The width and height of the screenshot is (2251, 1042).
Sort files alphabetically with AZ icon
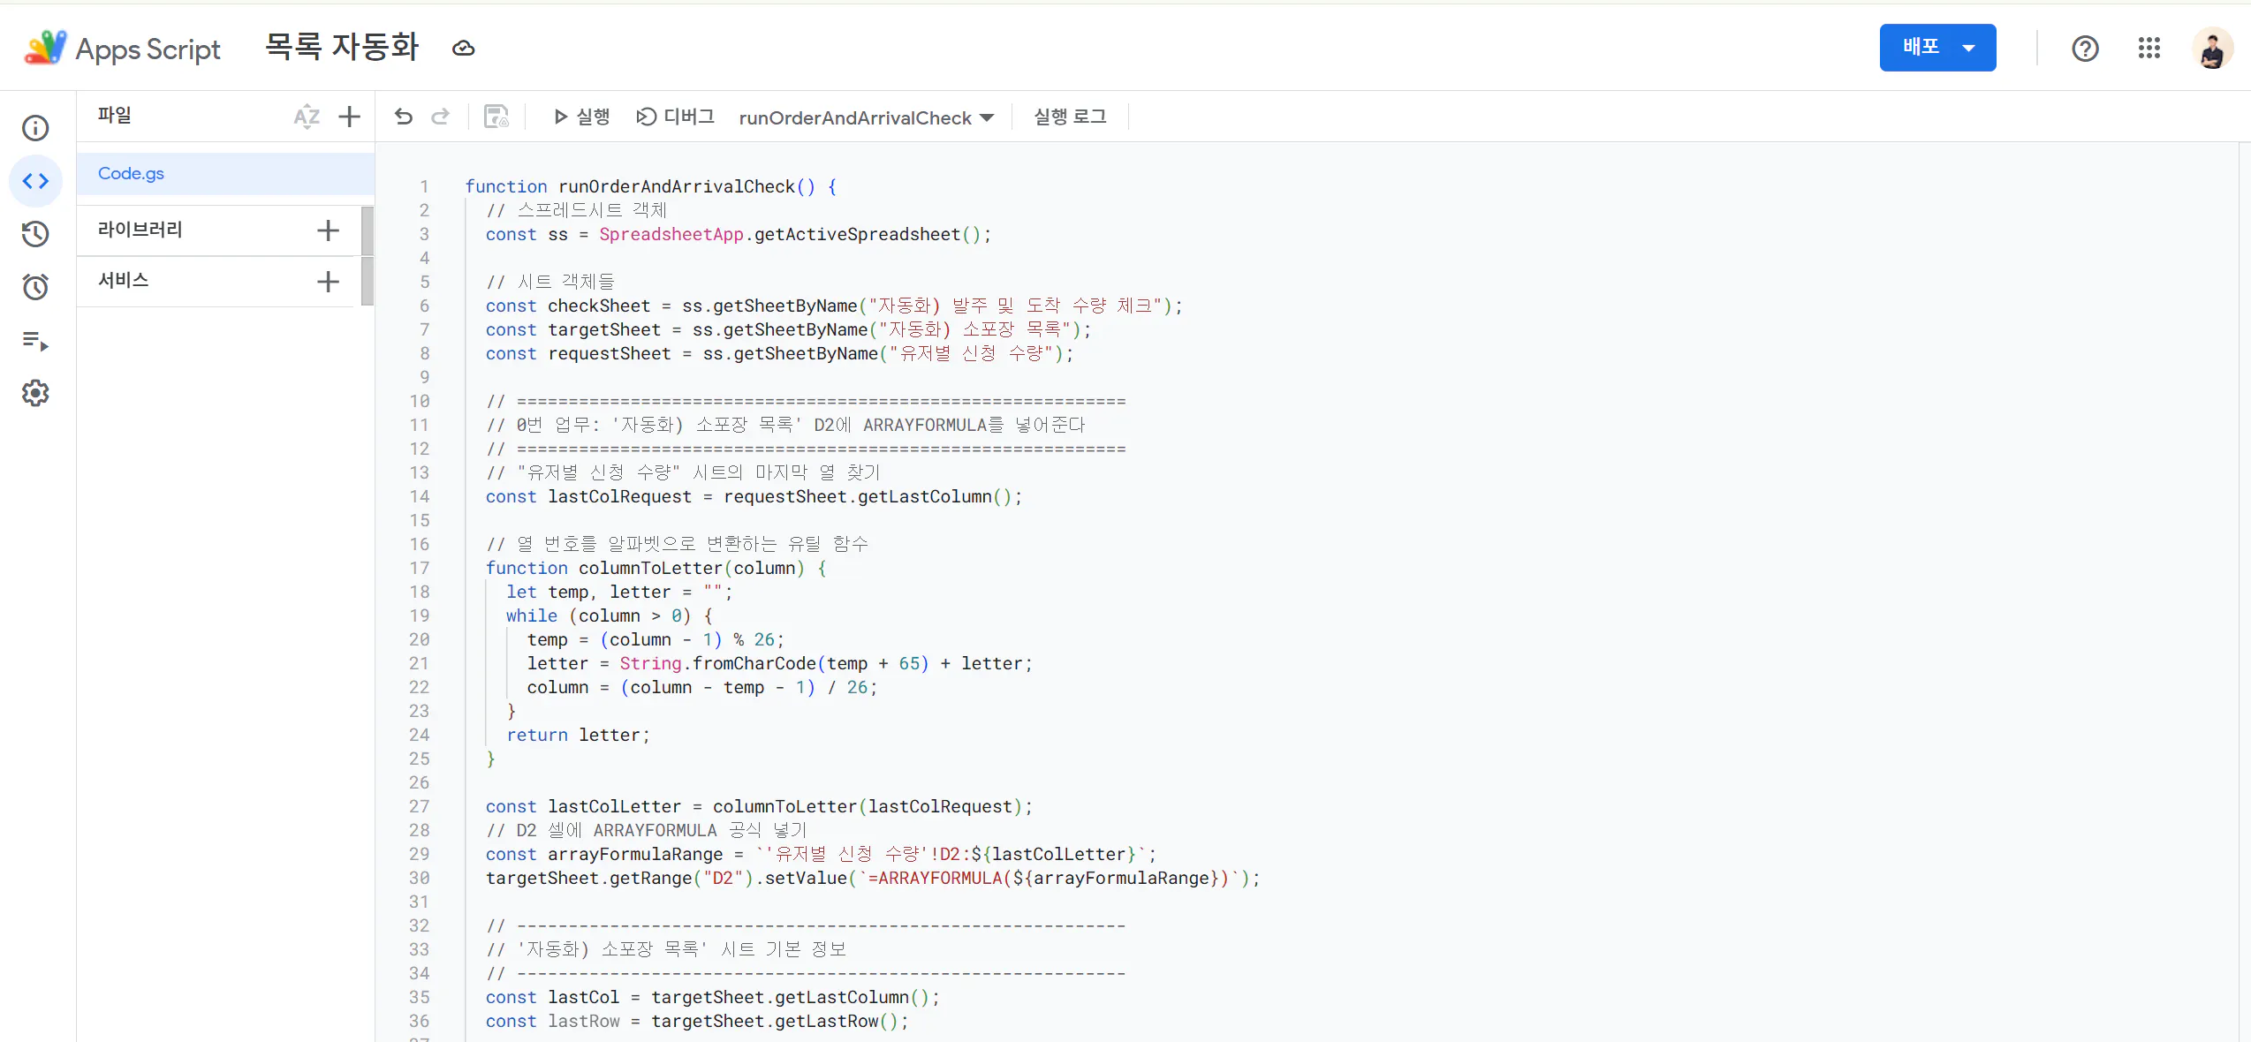tap(306, 117)
